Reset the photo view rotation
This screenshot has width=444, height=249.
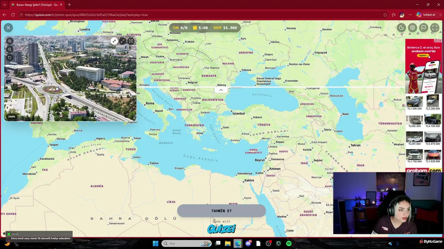[x=10, y=58]
